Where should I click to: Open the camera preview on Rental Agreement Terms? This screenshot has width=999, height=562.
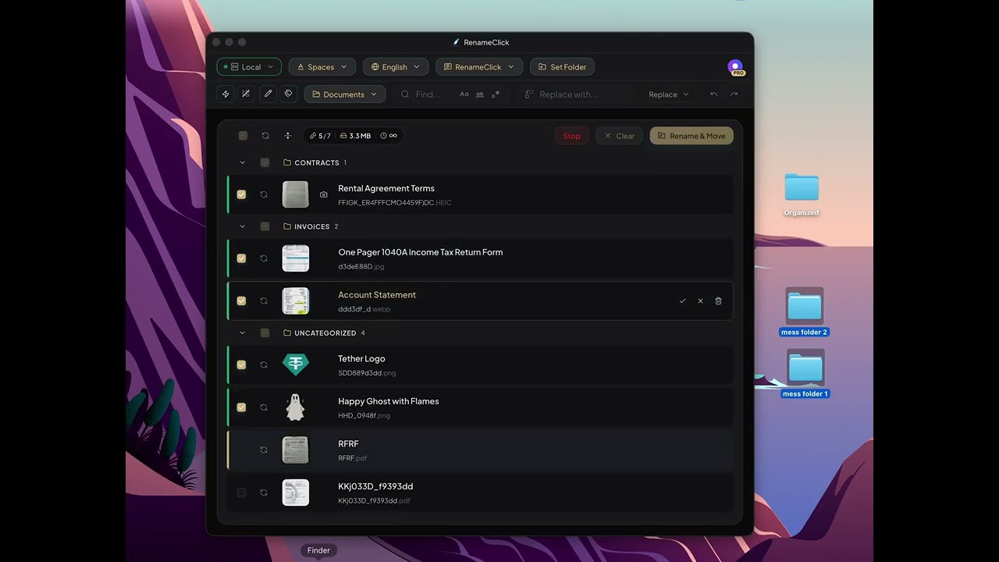[324, 194]
